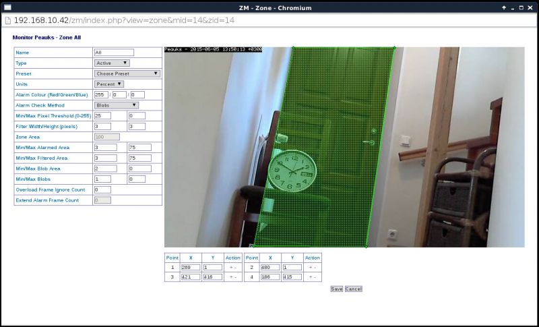
Task: Click the page icon in the address bar
Action: coord(7,20)
